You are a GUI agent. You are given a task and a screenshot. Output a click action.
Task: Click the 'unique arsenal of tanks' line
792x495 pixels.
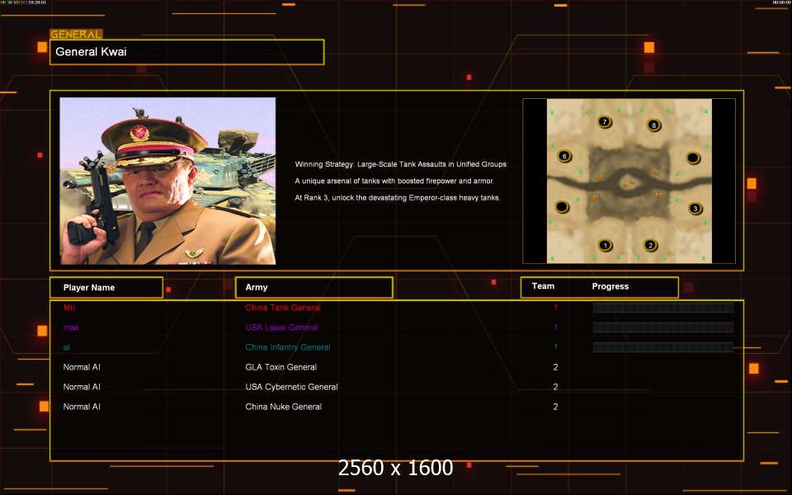pos(394,181)
